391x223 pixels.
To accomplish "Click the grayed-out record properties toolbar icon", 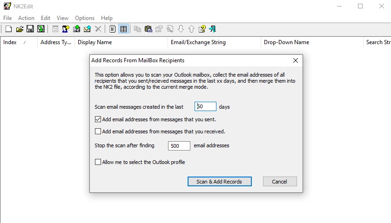I will pos(55,29).
